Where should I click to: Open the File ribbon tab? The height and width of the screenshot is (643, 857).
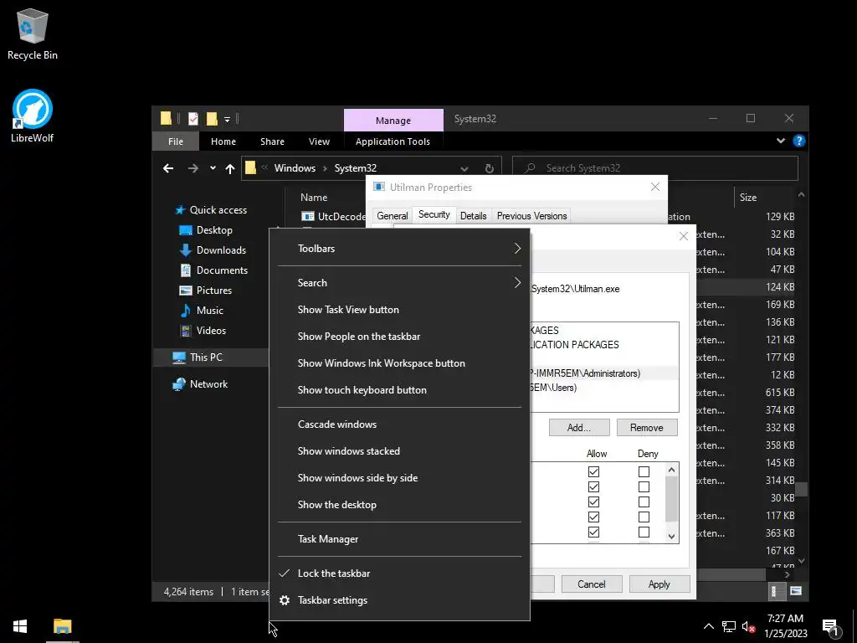click(x=176, y=141)
